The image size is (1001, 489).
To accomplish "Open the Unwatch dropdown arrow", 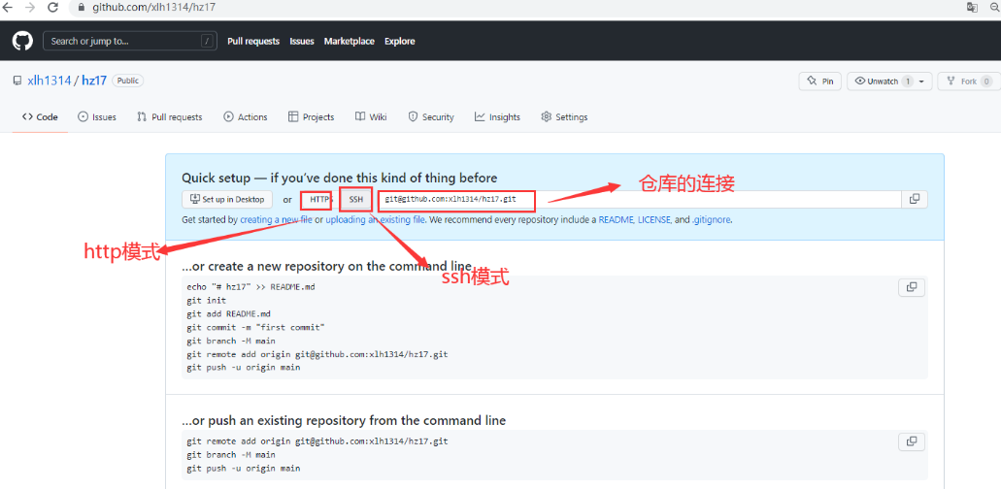I will pos(921,81).
